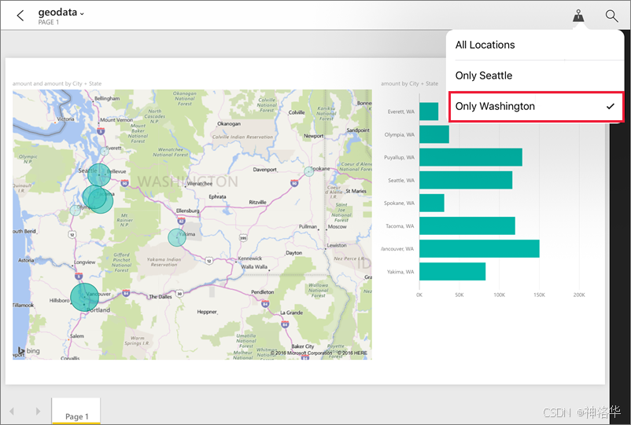Open the geodata report title dropdown

pyautogui.click(x=61, y=13)
